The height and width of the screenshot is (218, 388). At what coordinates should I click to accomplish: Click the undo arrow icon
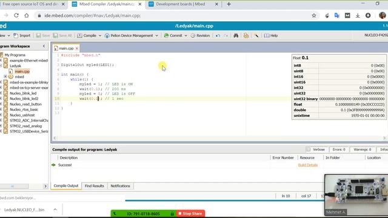(218, 36)
